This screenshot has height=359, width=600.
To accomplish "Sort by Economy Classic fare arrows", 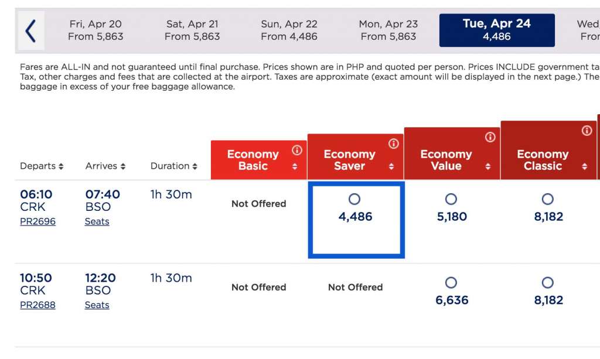I will click(584, 167).
